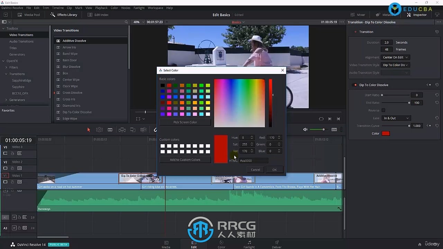Select the arrow Selection Mode tool
This screenshot has width=443, height=249.
89,130
